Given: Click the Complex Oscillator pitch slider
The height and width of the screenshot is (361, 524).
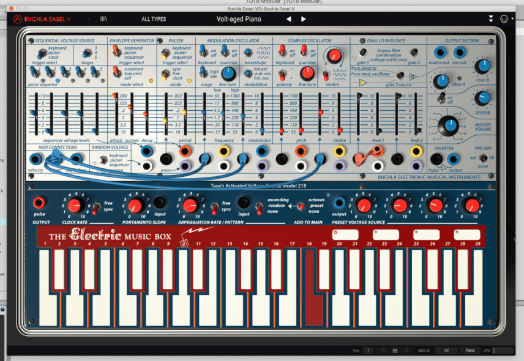Looking at the screenshot, I should click(301, 114).
